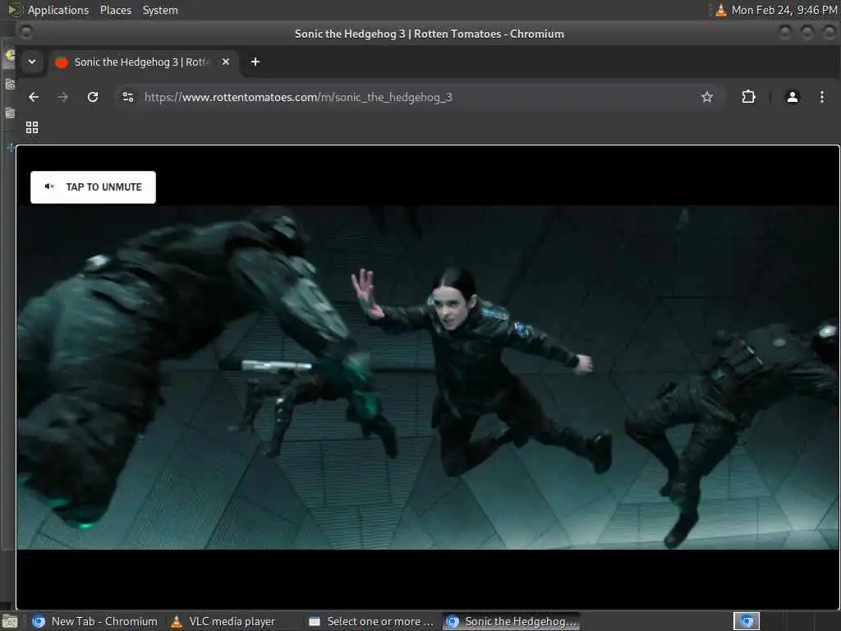Click the VLC tray icon in top panel
The height and width of the screenshot is (631, 841).
click(x=721, y=10)
